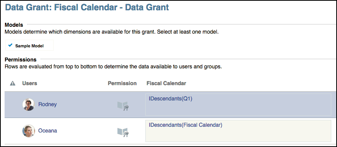Click the IDescendants(Fiscal Calendar) text in Oceana's row
Viewport: 337px width, 147px height.
pyautogui.click(x=185, y=125)
